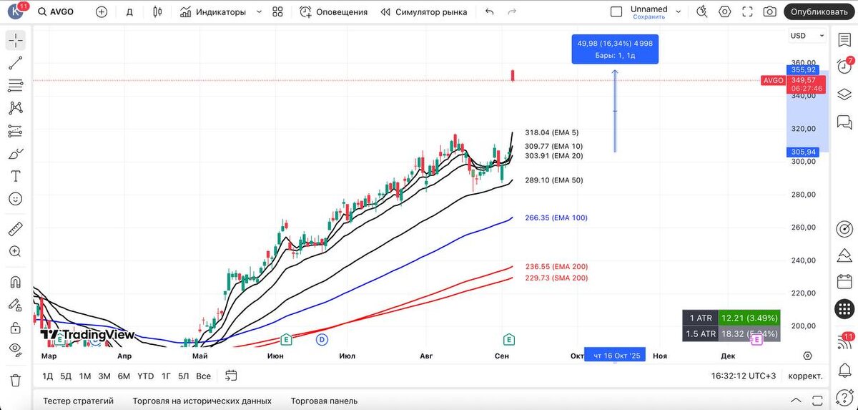Open the Pine editor icon
This screenshot has height=410, width=858.
click(844, 255)
